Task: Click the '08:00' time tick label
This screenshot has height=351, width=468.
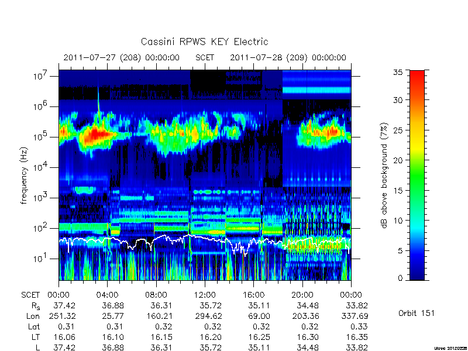Action: pos(156,295)
